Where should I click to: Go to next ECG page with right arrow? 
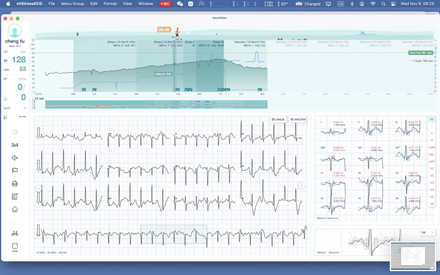301,186
